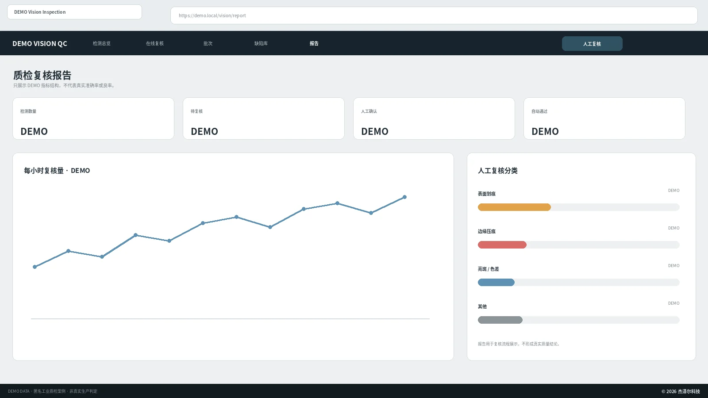Viewport: 708px width, 398px height.
Task: Click the DEMO value beside 表面划痕
Action: [x=673, y=191]
